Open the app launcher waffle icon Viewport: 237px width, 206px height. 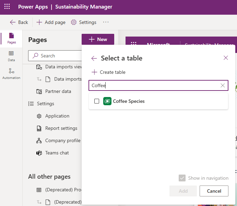[x=7, y=6]
